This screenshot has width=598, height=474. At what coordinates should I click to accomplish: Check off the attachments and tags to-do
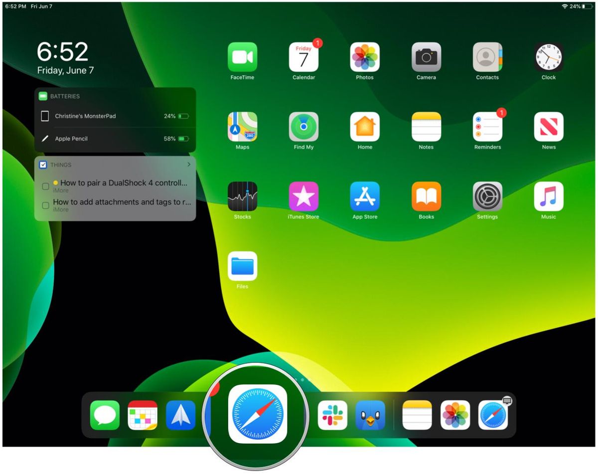point(45,205)
